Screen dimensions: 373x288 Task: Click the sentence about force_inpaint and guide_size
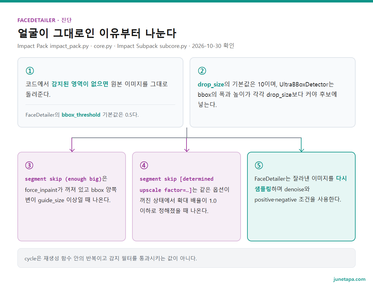71,189
